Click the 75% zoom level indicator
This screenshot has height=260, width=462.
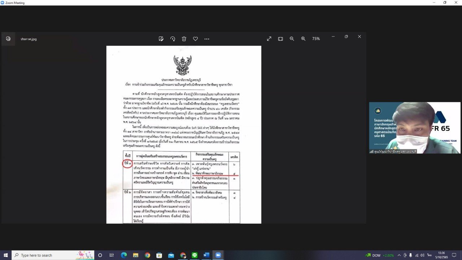click(316, 39)
